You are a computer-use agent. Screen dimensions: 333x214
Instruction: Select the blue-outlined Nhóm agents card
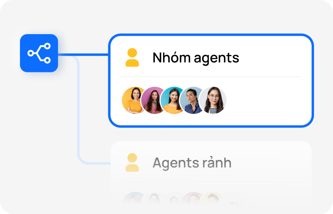tap(211, 80)
